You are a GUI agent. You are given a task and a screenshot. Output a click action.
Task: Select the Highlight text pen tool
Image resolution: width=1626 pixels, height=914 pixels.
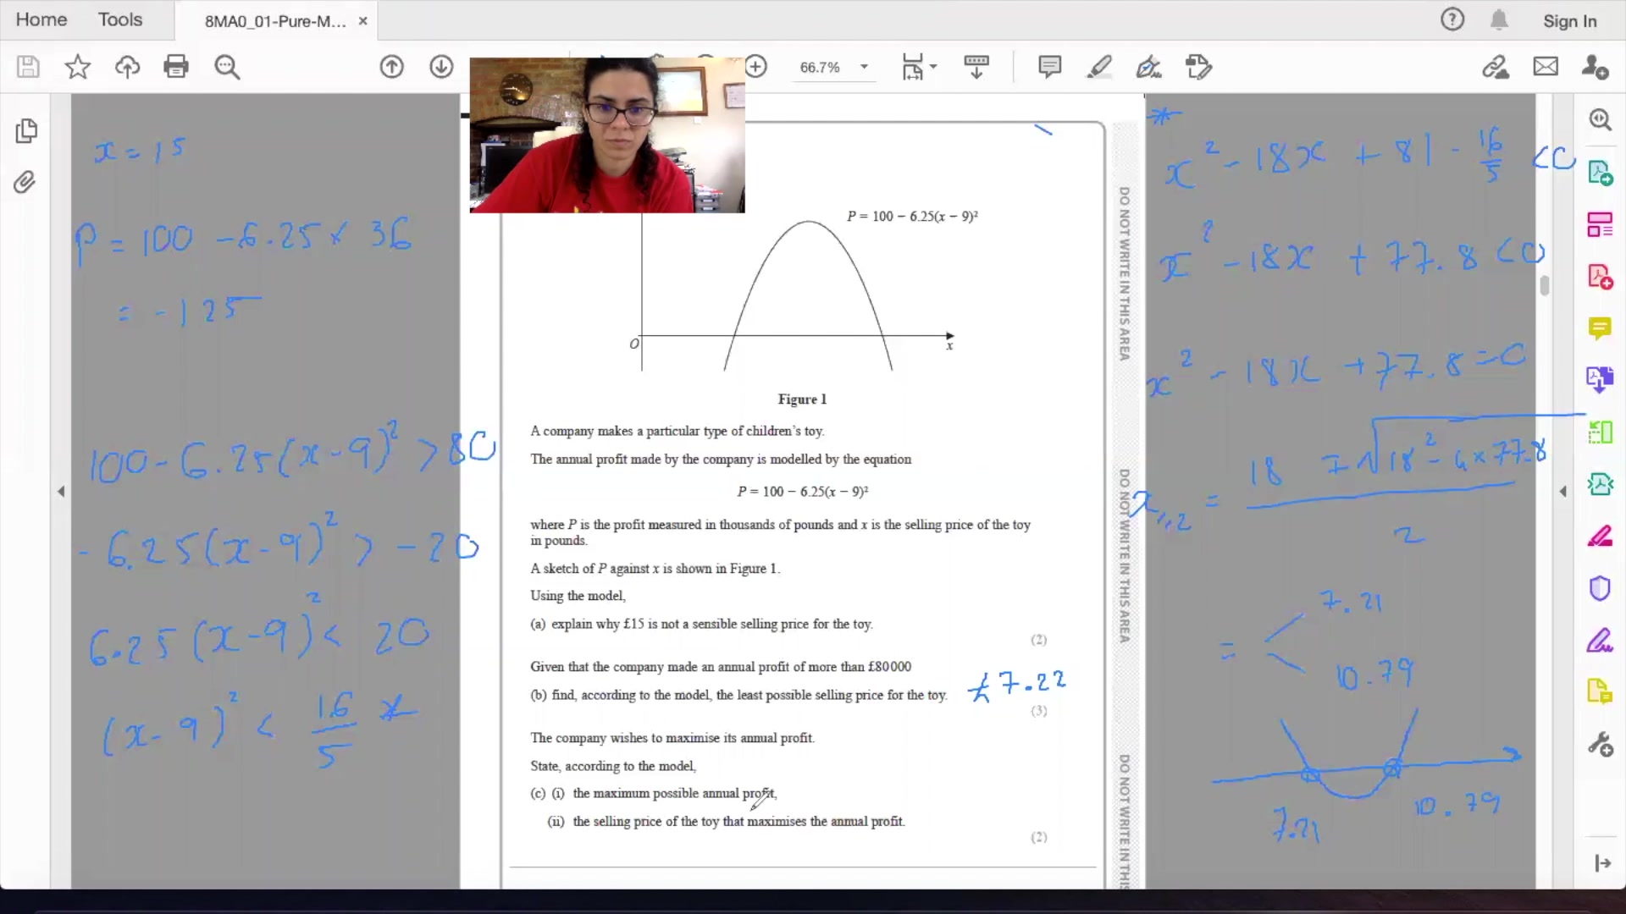[1099, 67]
